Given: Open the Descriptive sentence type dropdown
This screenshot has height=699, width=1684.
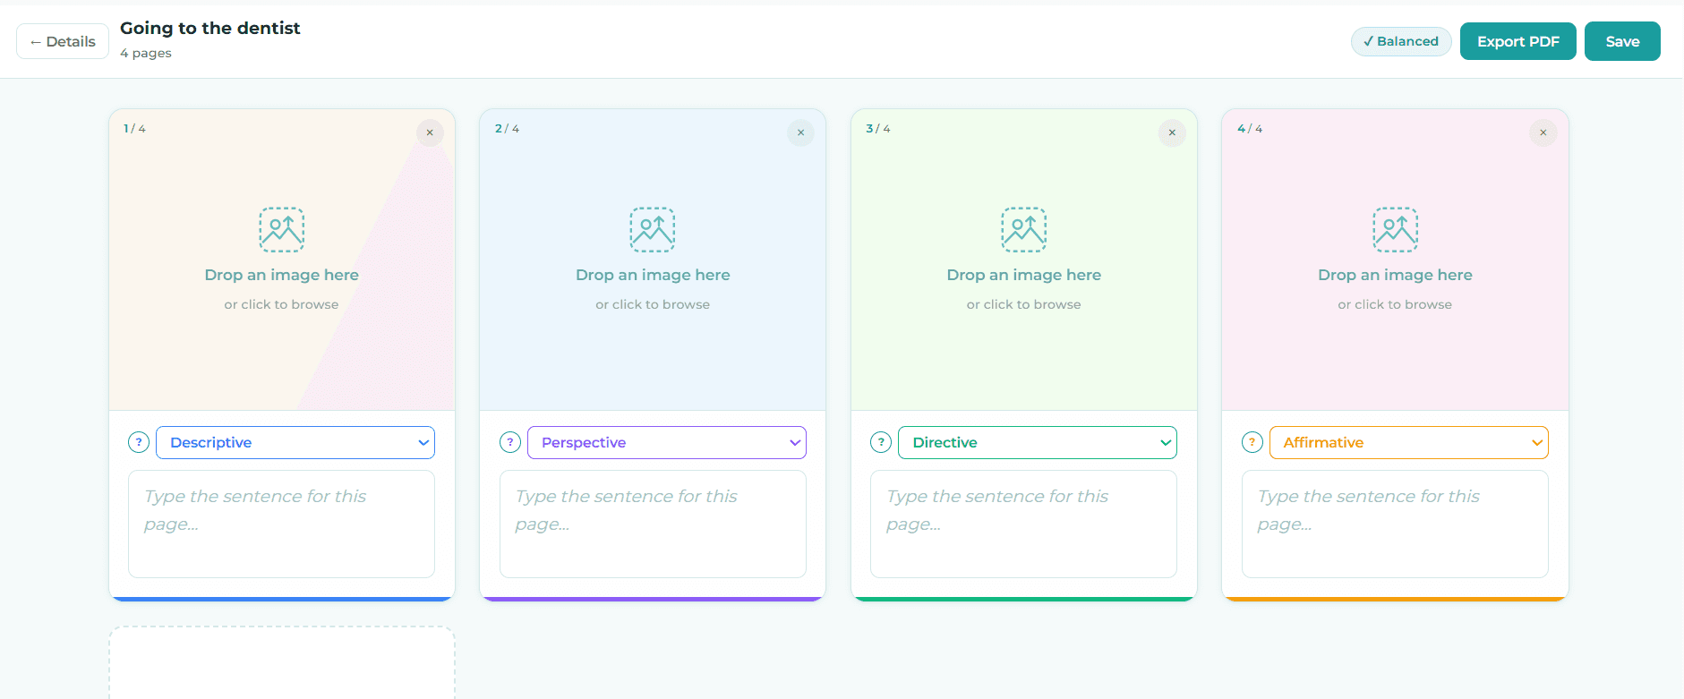Looking at the screenshot, I should click(295, 442).
